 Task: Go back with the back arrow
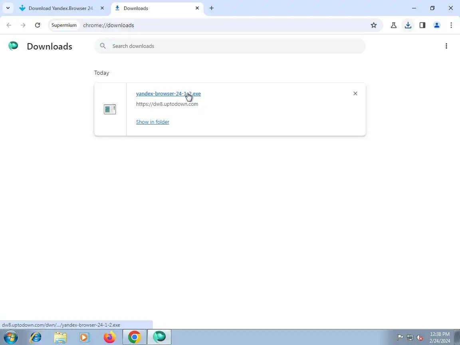click(x=9, y=25)
